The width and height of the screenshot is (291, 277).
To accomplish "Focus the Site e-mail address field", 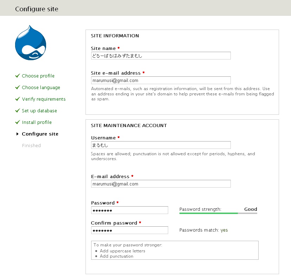I will coord(161,80).
